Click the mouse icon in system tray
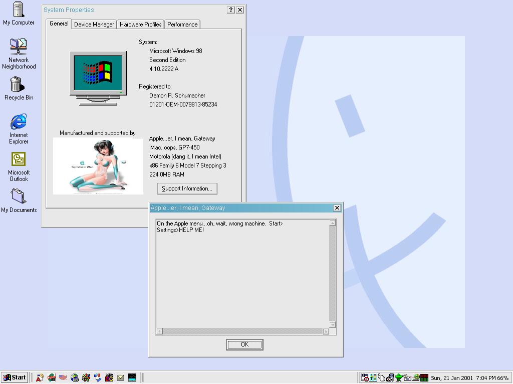 [x=382, y=377]
